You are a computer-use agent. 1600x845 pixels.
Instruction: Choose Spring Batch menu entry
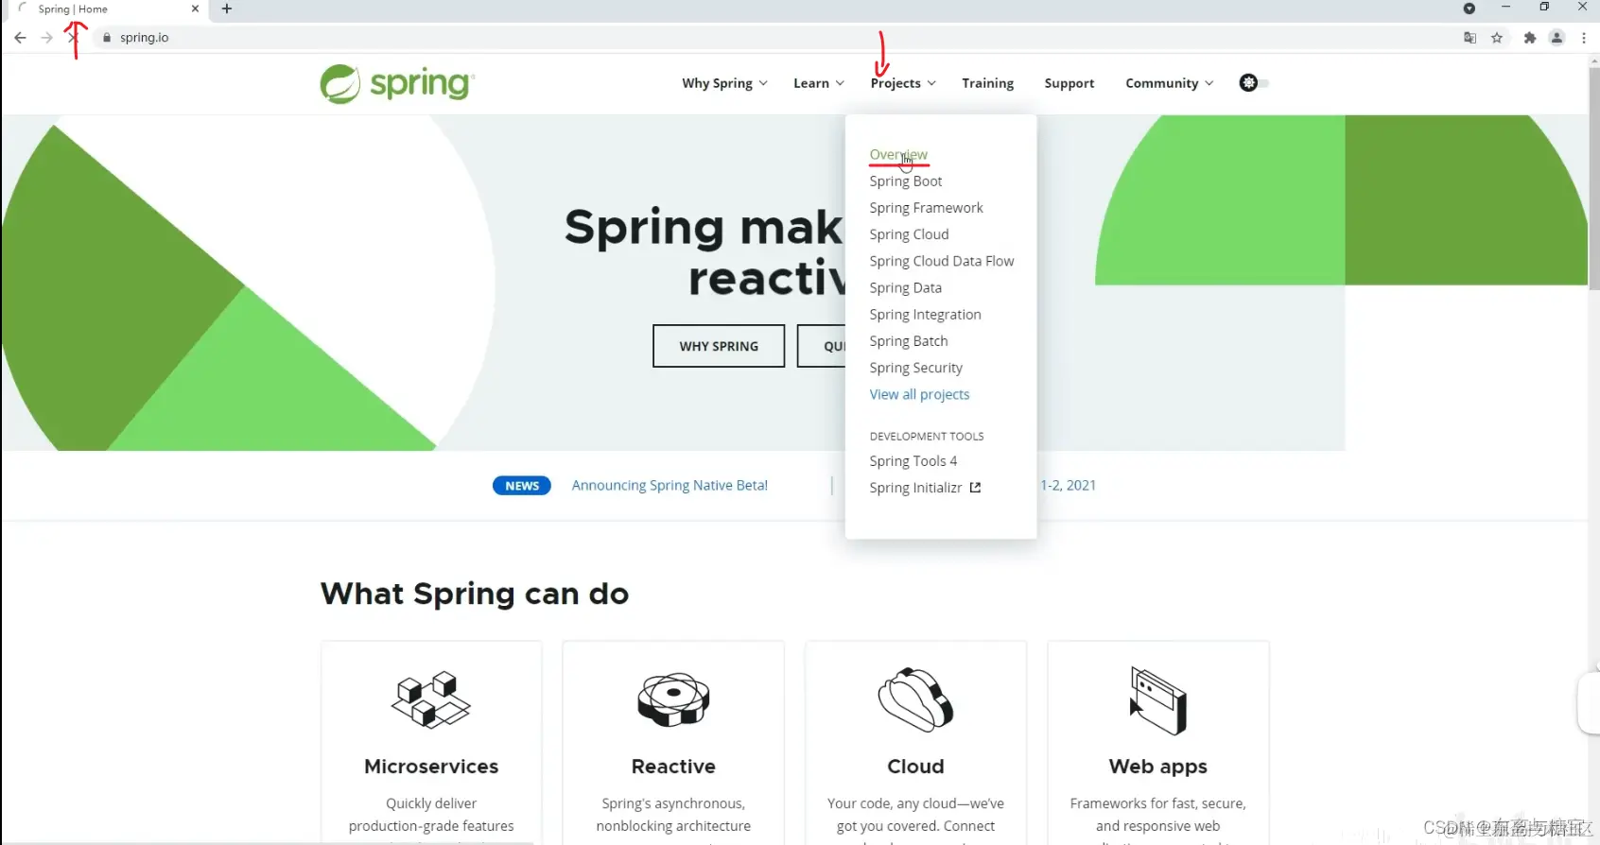[x=908, y=341]
